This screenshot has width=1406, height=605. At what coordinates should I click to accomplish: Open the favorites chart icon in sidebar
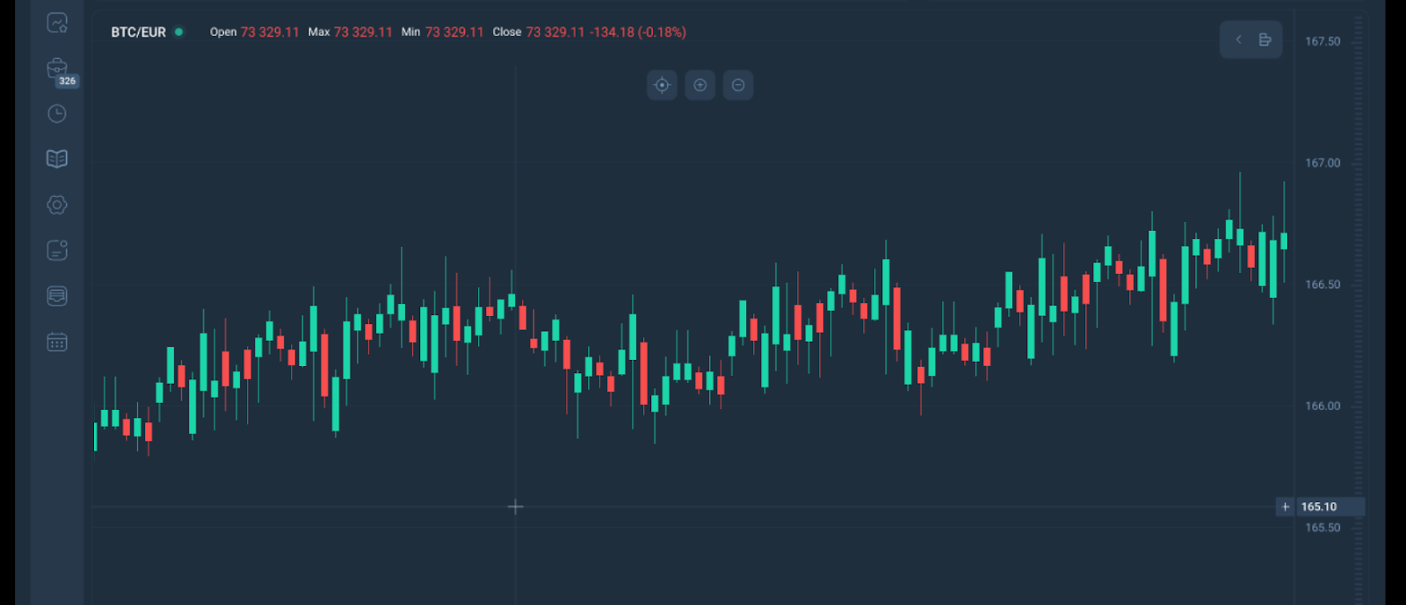coord(57,23)
